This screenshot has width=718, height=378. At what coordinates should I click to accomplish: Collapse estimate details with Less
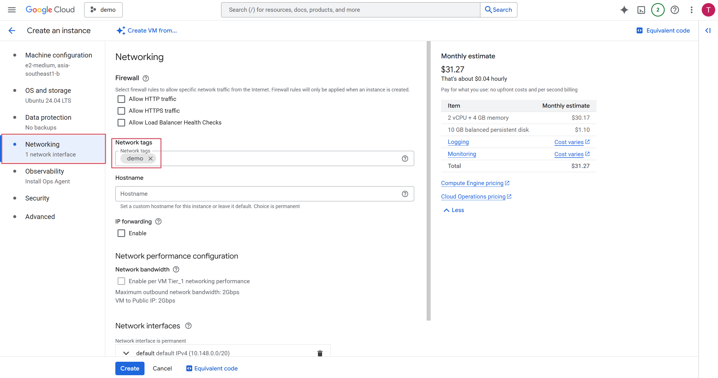click(454, 210)
